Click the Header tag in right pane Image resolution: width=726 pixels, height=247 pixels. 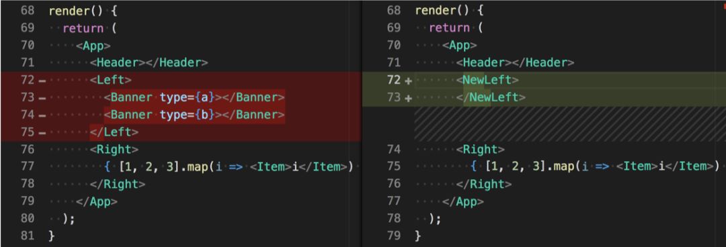point(516,63)
